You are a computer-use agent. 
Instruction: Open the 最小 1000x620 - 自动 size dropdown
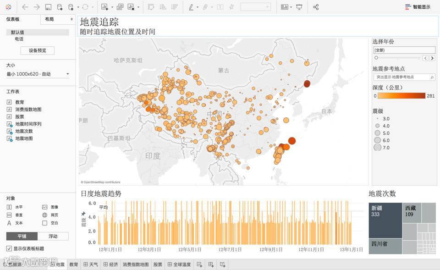tap(38, 74)
